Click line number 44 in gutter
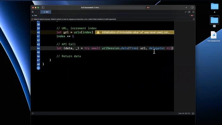222x125 pixels. [x=39, y=48]
